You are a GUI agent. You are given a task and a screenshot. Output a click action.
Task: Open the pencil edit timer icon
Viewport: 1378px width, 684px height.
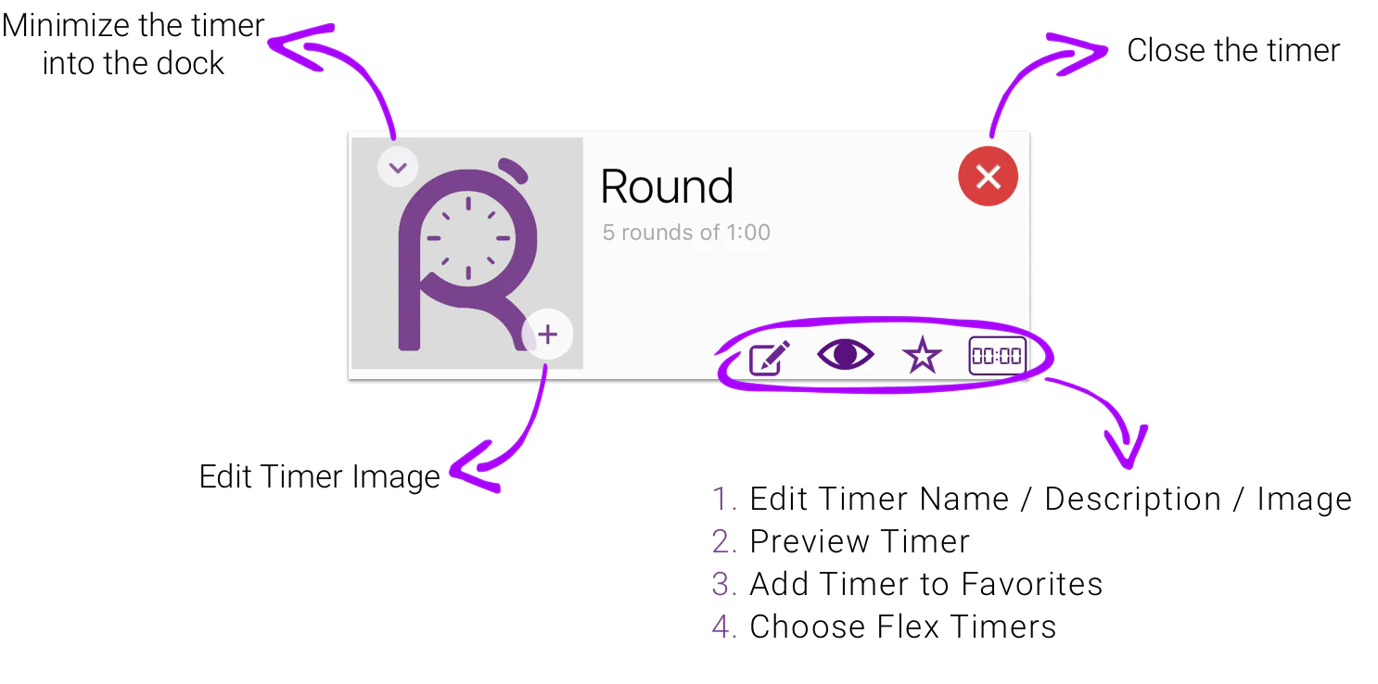click(x=770, y=357)
